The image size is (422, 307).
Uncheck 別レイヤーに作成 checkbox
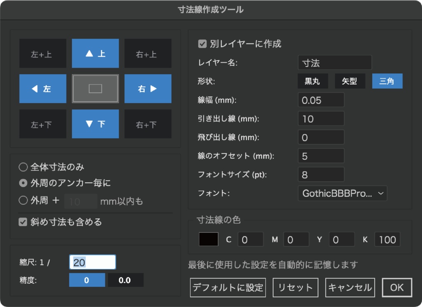pyautogui.click(x=202, y=44)
